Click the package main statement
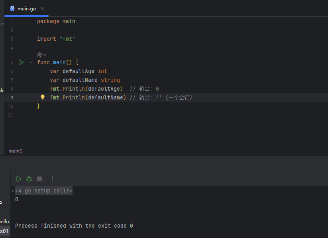The width and height of the screenshot is (328, 238). click(x=56, y=22)
